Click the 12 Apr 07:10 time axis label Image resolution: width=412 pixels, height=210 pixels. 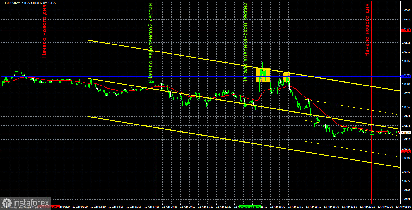point(152,207)
